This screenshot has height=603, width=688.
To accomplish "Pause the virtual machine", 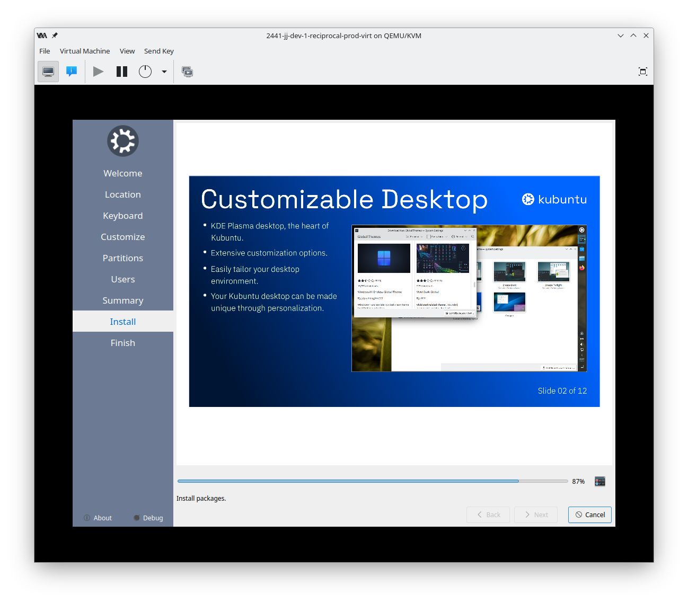I will pos(122,72).
